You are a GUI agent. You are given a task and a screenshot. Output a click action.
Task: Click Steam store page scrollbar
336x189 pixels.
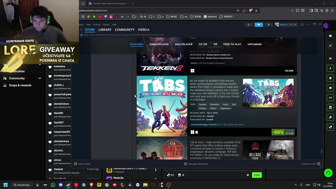tap(322, 151)
